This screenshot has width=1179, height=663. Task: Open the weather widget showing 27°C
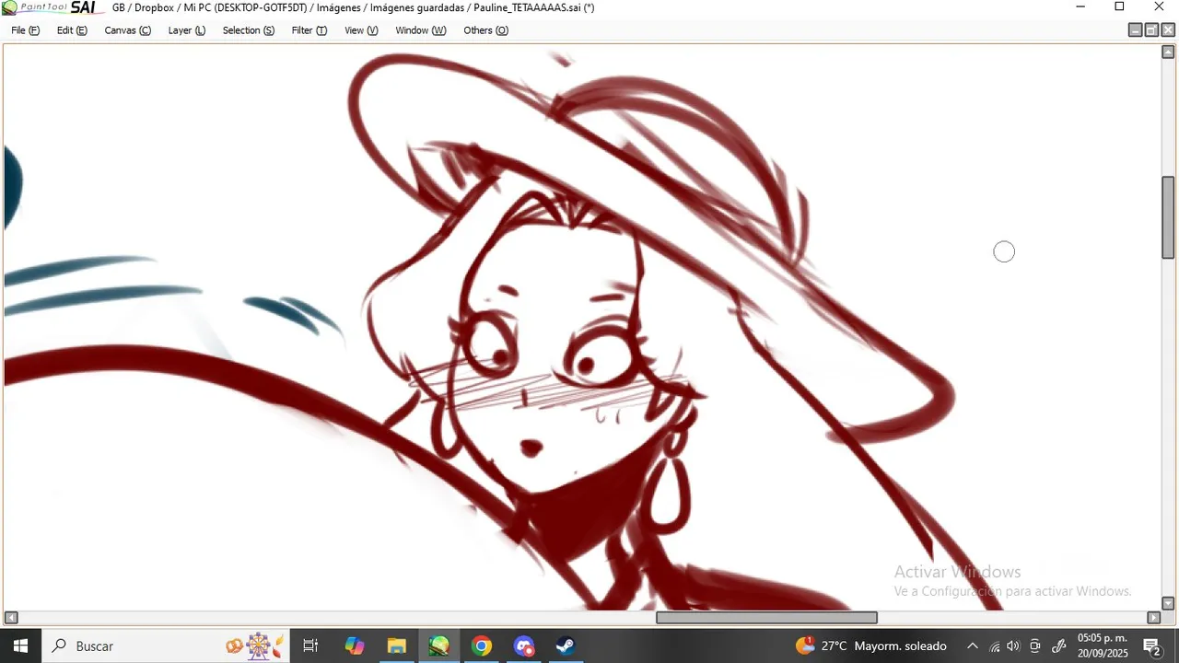[870, 646]
